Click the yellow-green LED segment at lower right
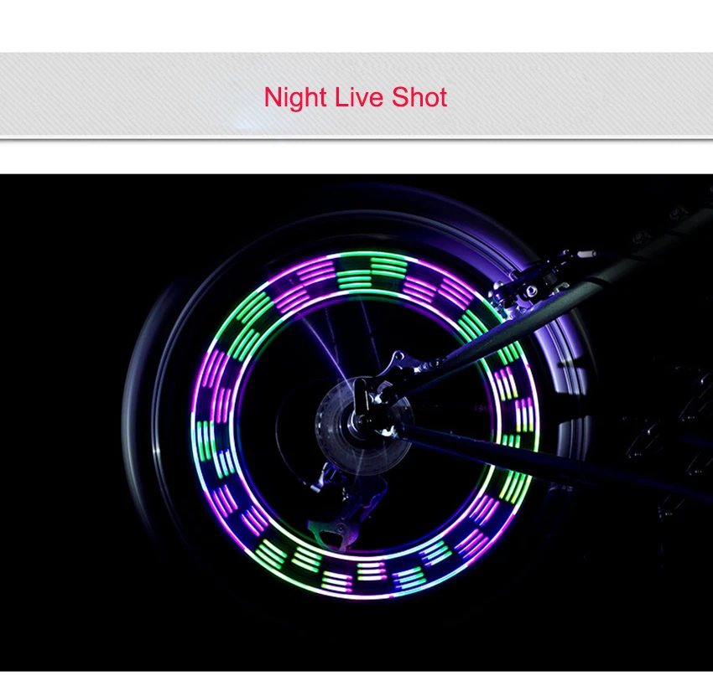This screenshot has width=713, height=676. [x=515, y=487]
